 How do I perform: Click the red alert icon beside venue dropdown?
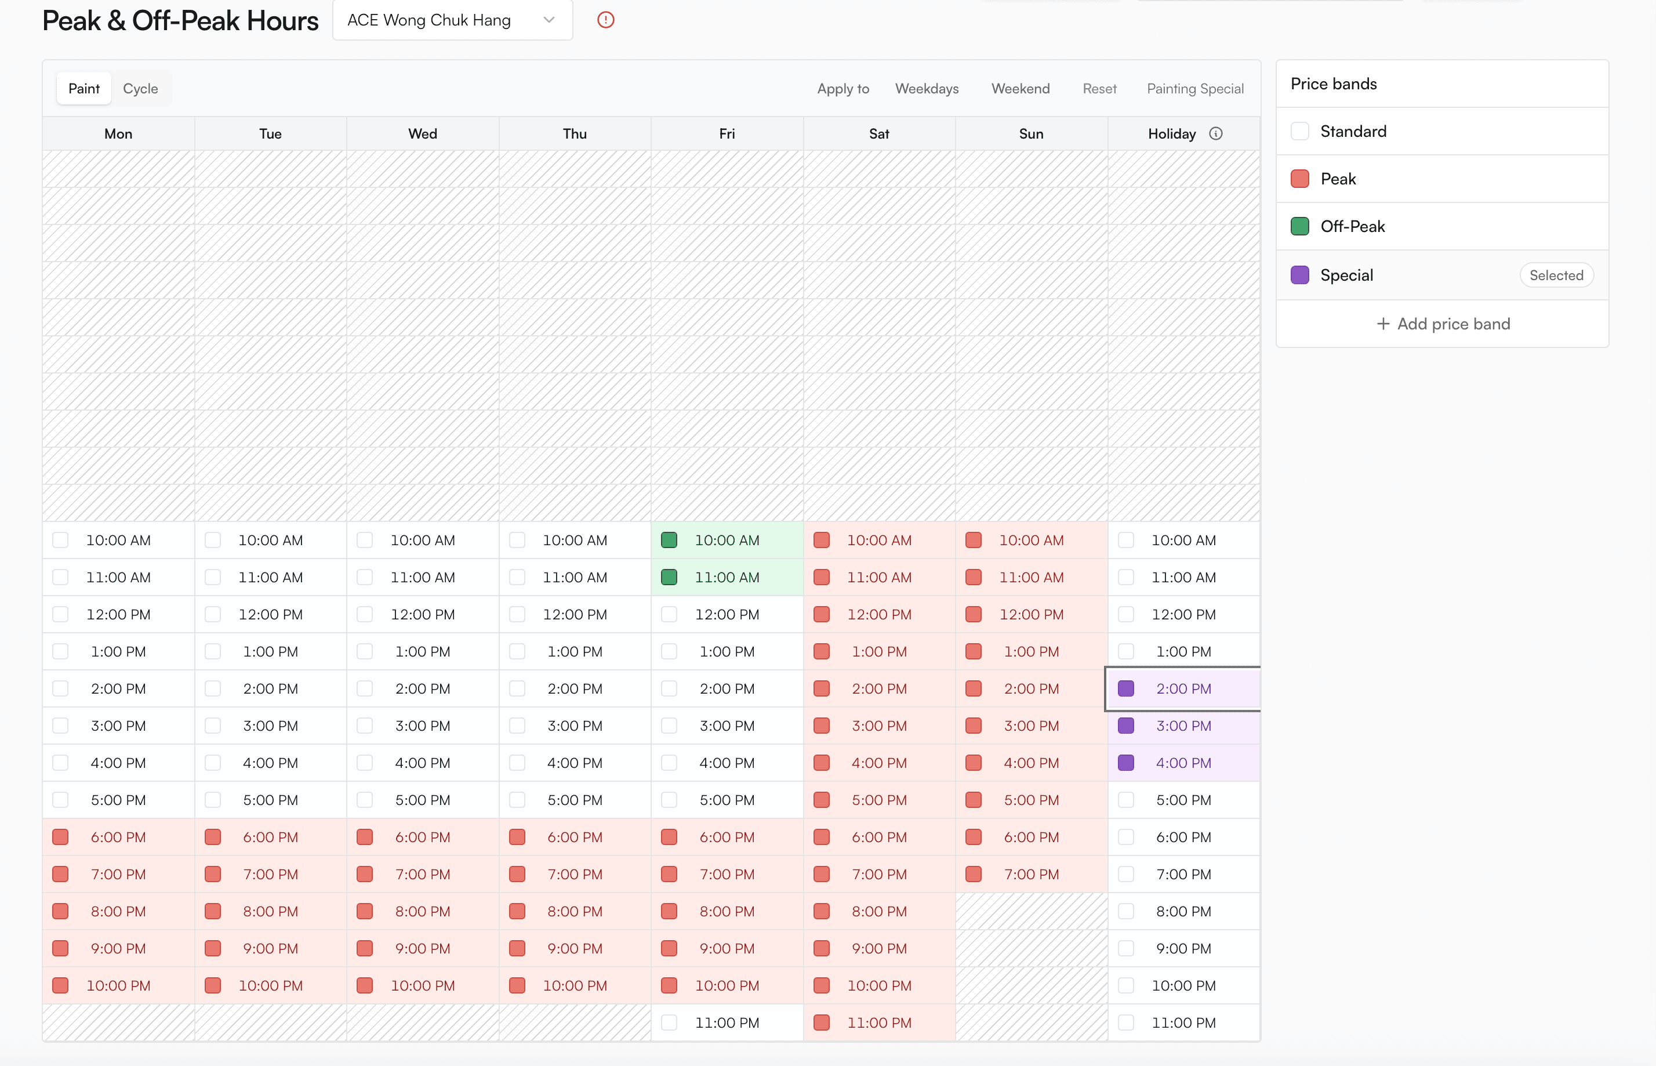605,20
